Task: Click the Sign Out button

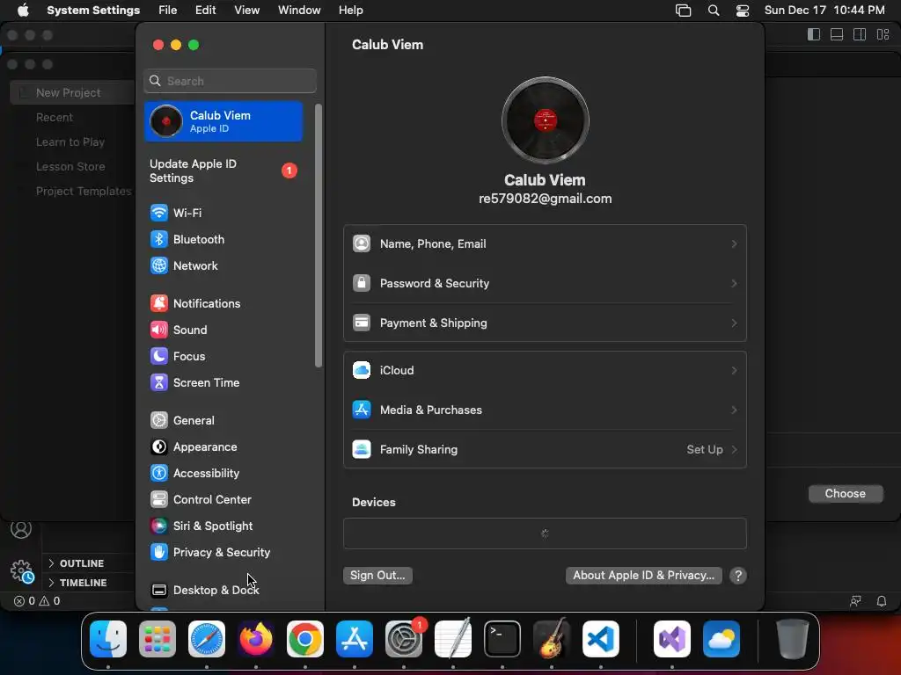Action: 377,576
